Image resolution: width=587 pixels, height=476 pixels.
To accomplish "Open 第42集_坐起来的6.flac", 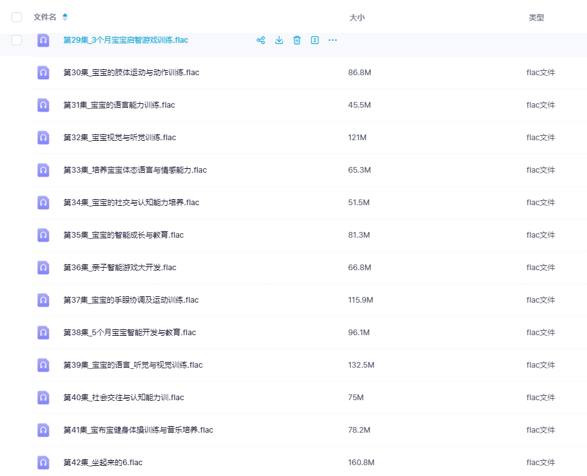I will (103, 463).
